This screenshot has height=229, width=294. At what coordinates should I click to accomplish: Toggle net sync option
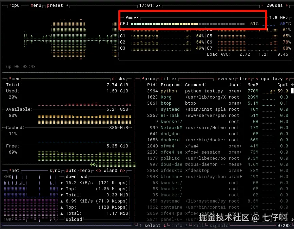point(55,171)
